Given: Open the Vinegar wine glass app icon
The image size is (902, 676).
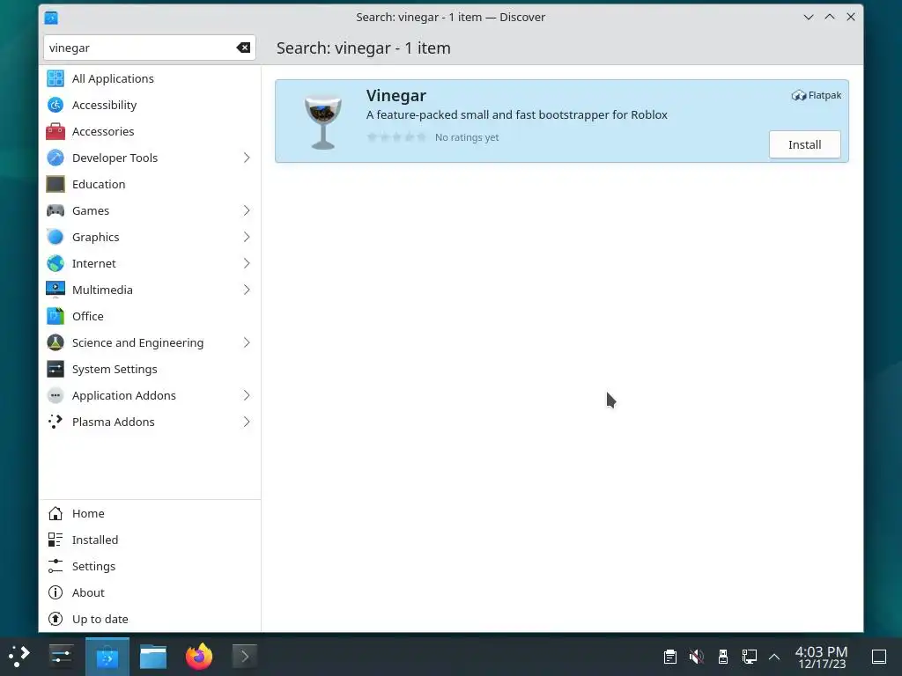Looking at the screenshot, I should (x=322, y=121).
